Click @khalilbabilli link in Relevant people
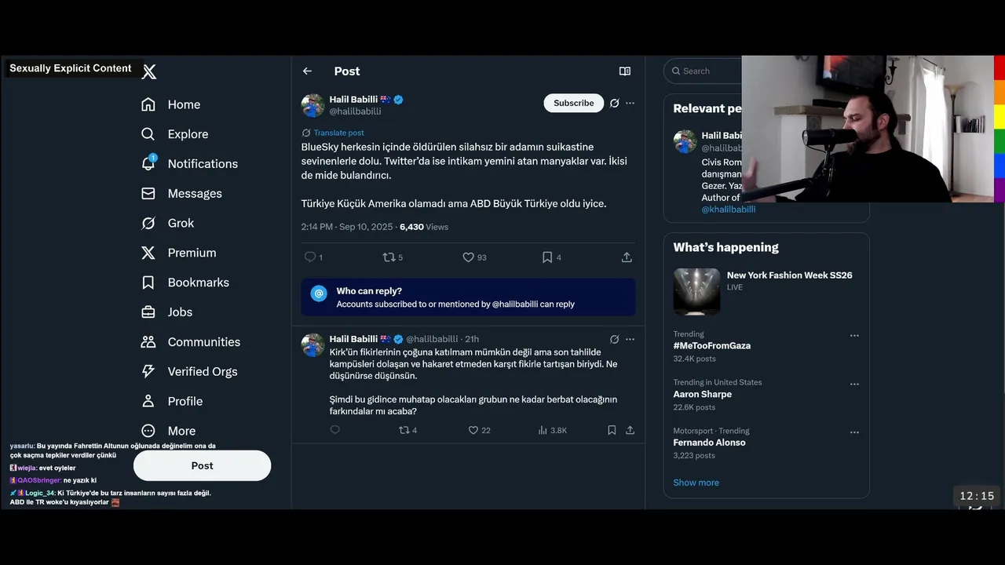This screenshot has height=565, width=1005. pyautogui.click(x=729, y=210)
